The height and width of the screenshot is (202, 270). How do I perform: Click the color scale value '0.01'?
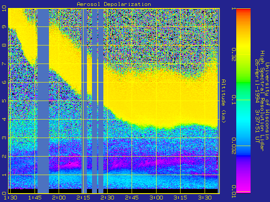click(x=234, y=191)
